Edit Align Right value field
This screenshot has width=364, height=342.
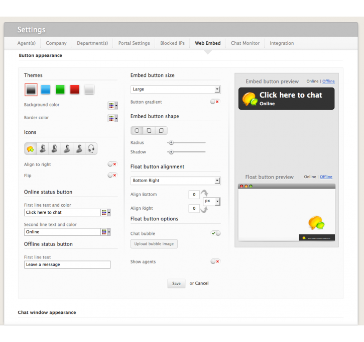pos(194,209)
